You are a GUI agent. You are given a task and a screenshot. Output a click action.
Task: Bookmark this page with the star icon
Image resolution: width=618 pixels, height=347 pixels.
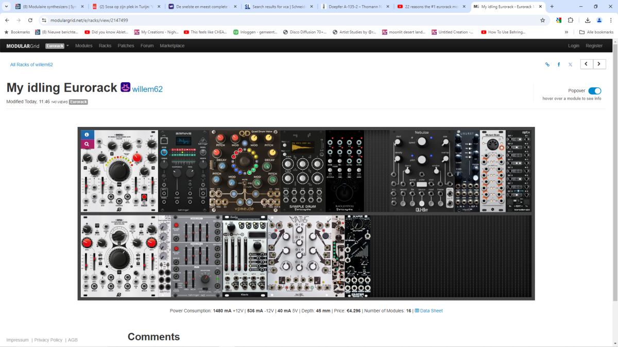point(542,20)
